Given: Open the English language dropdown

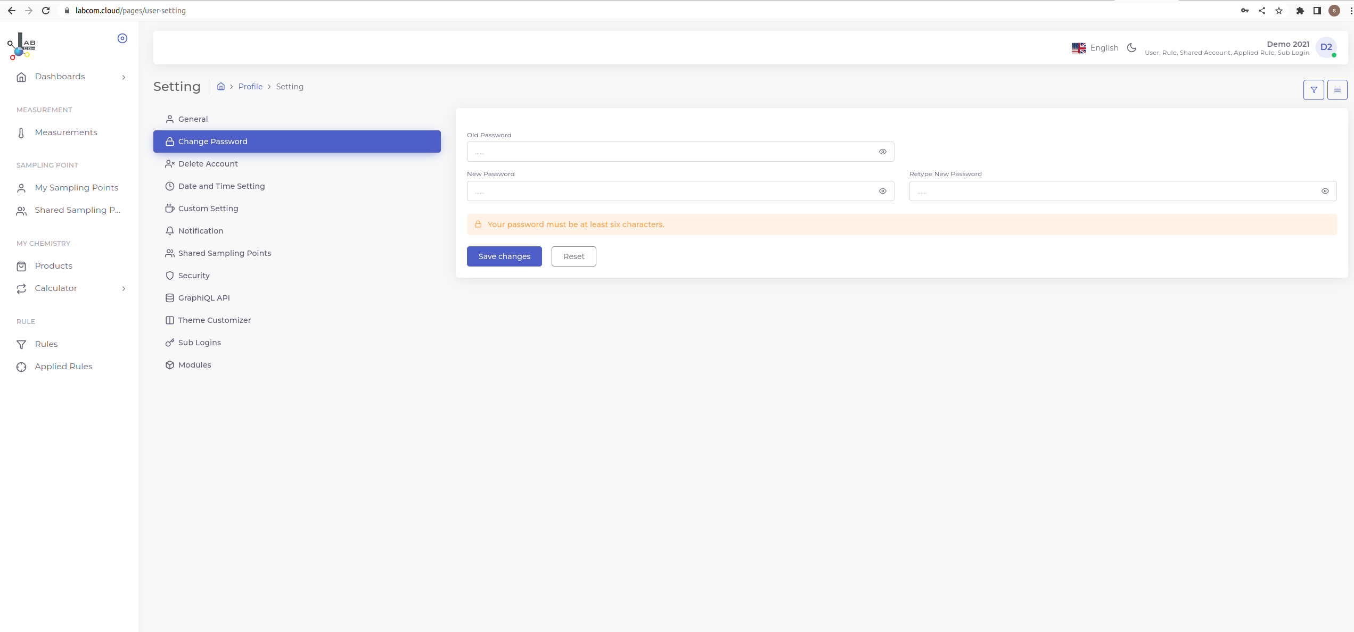Looking at the screenshot, I should (1095, 48).
